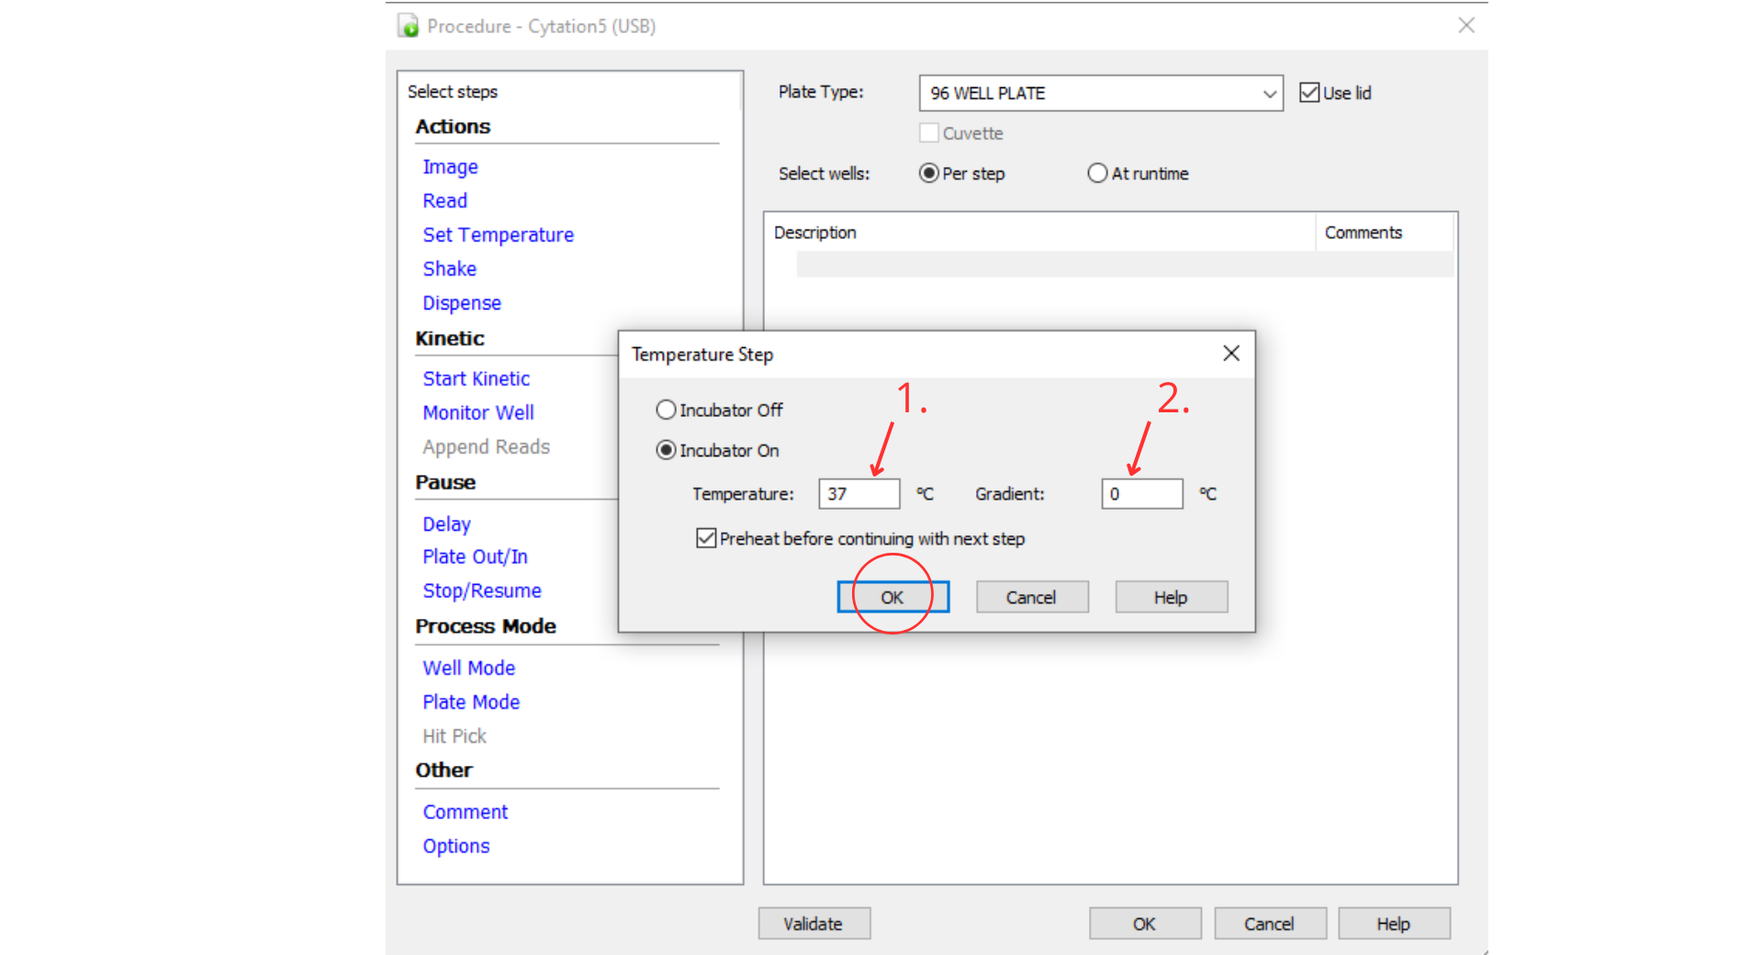The width and height of the screenshot is (1762, 955).
Task: Switch to Well Mode
Action: pos(468,668)
